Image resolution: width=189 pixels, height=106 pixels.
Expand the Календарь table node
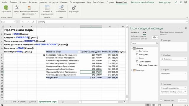[x=132, y=70]
